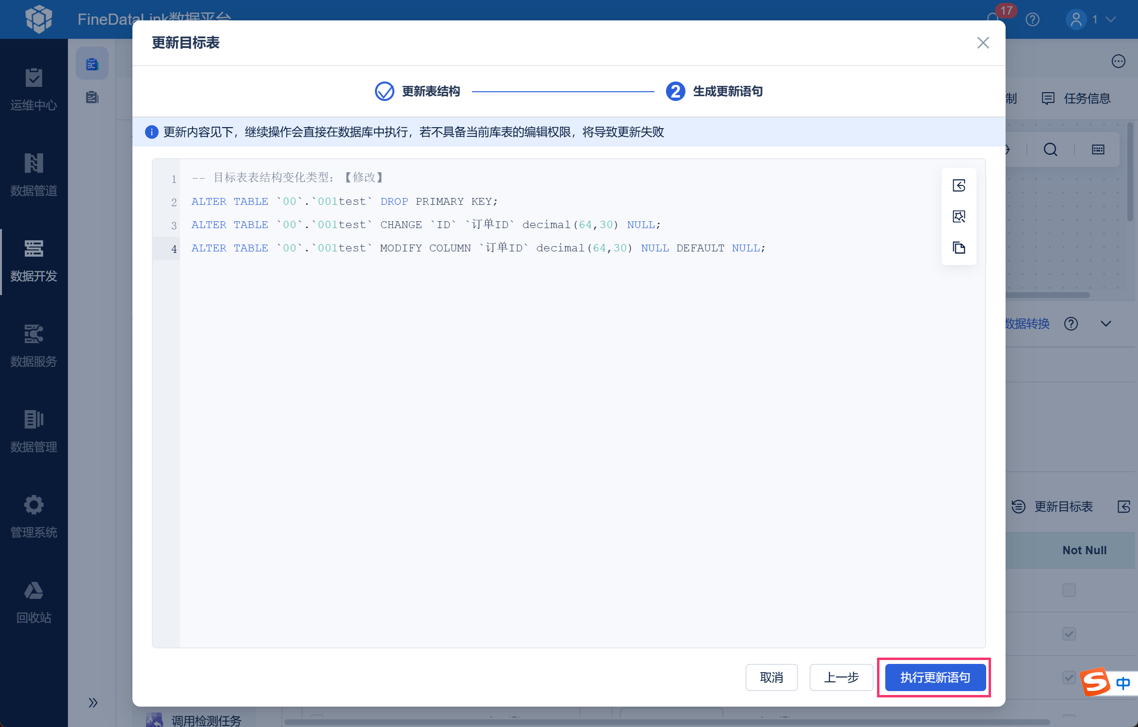
Task: Click the 上一步 button
Action: (842, 677)
